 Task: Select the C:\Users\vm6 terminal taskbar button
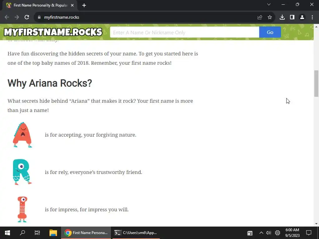coord(136,233)
